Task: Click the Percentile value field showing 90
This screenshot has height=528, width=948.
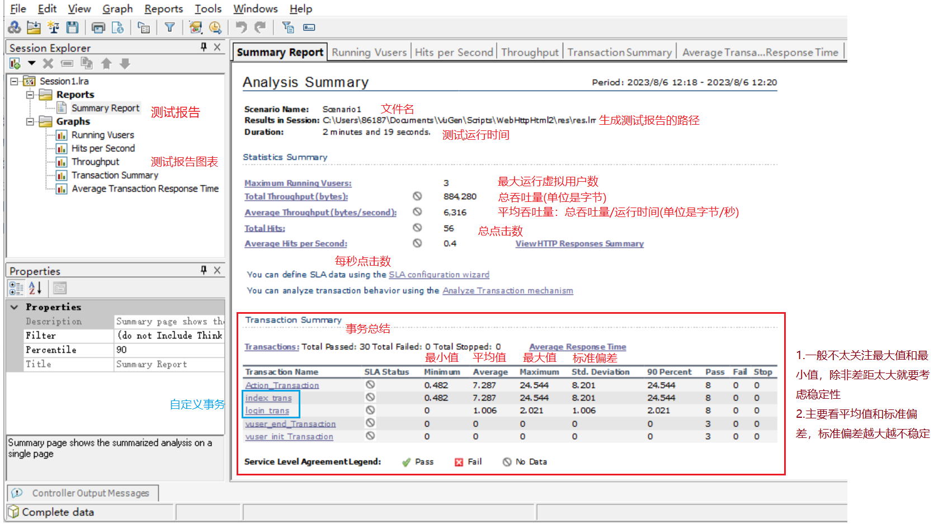Action: [x=169, y=350]
